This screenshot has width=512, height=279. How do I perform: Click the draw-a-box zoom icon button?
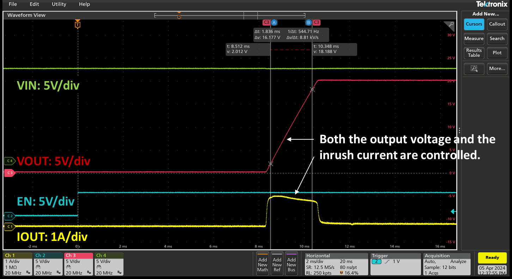[x=474, y=68]
